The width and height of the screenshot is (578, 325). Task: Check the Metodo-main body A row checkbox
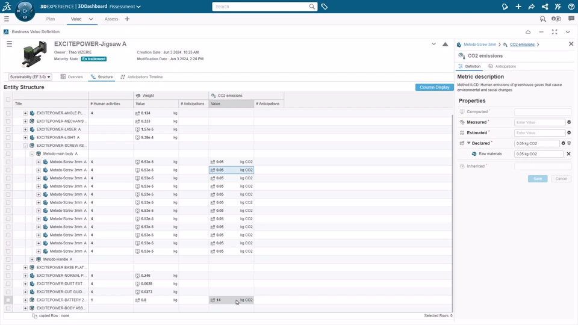pyautogui.click(x=8, y=153)
